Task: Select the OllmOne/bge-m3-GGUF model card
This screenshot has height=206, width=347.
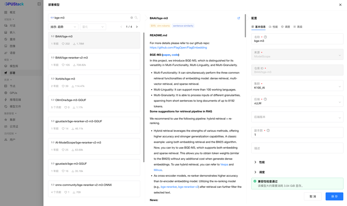Action: tap(94, 104)
